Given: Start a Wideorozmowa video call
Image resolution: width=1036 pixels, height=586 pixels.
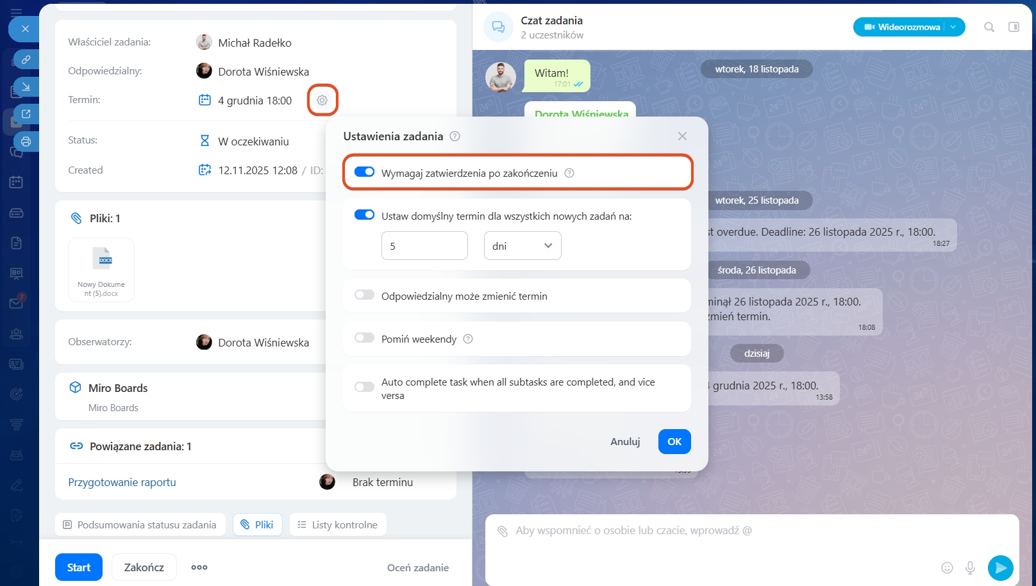Looking at the screenshot, I should point(902,27).
